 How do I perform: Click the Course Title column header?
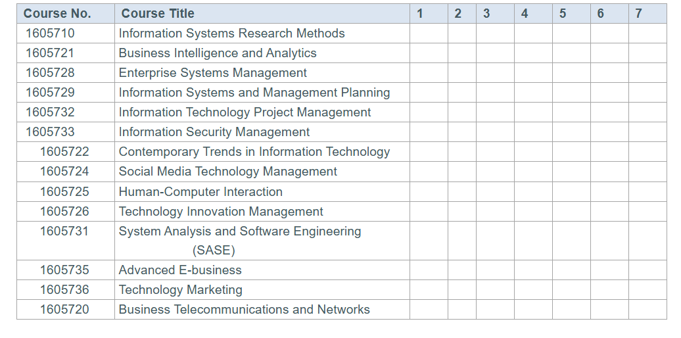pyautogui.click(x=158, y=13)
